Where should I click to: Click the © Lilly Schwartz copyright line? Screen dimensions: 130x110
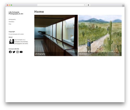[16, 34]
